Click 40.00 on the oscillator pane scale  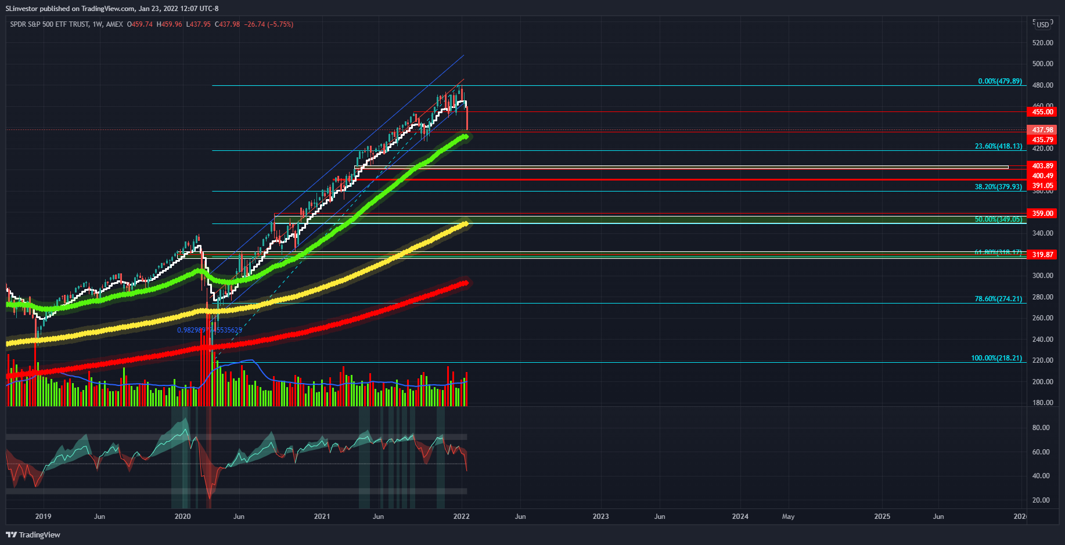[x=1041, y=476]
